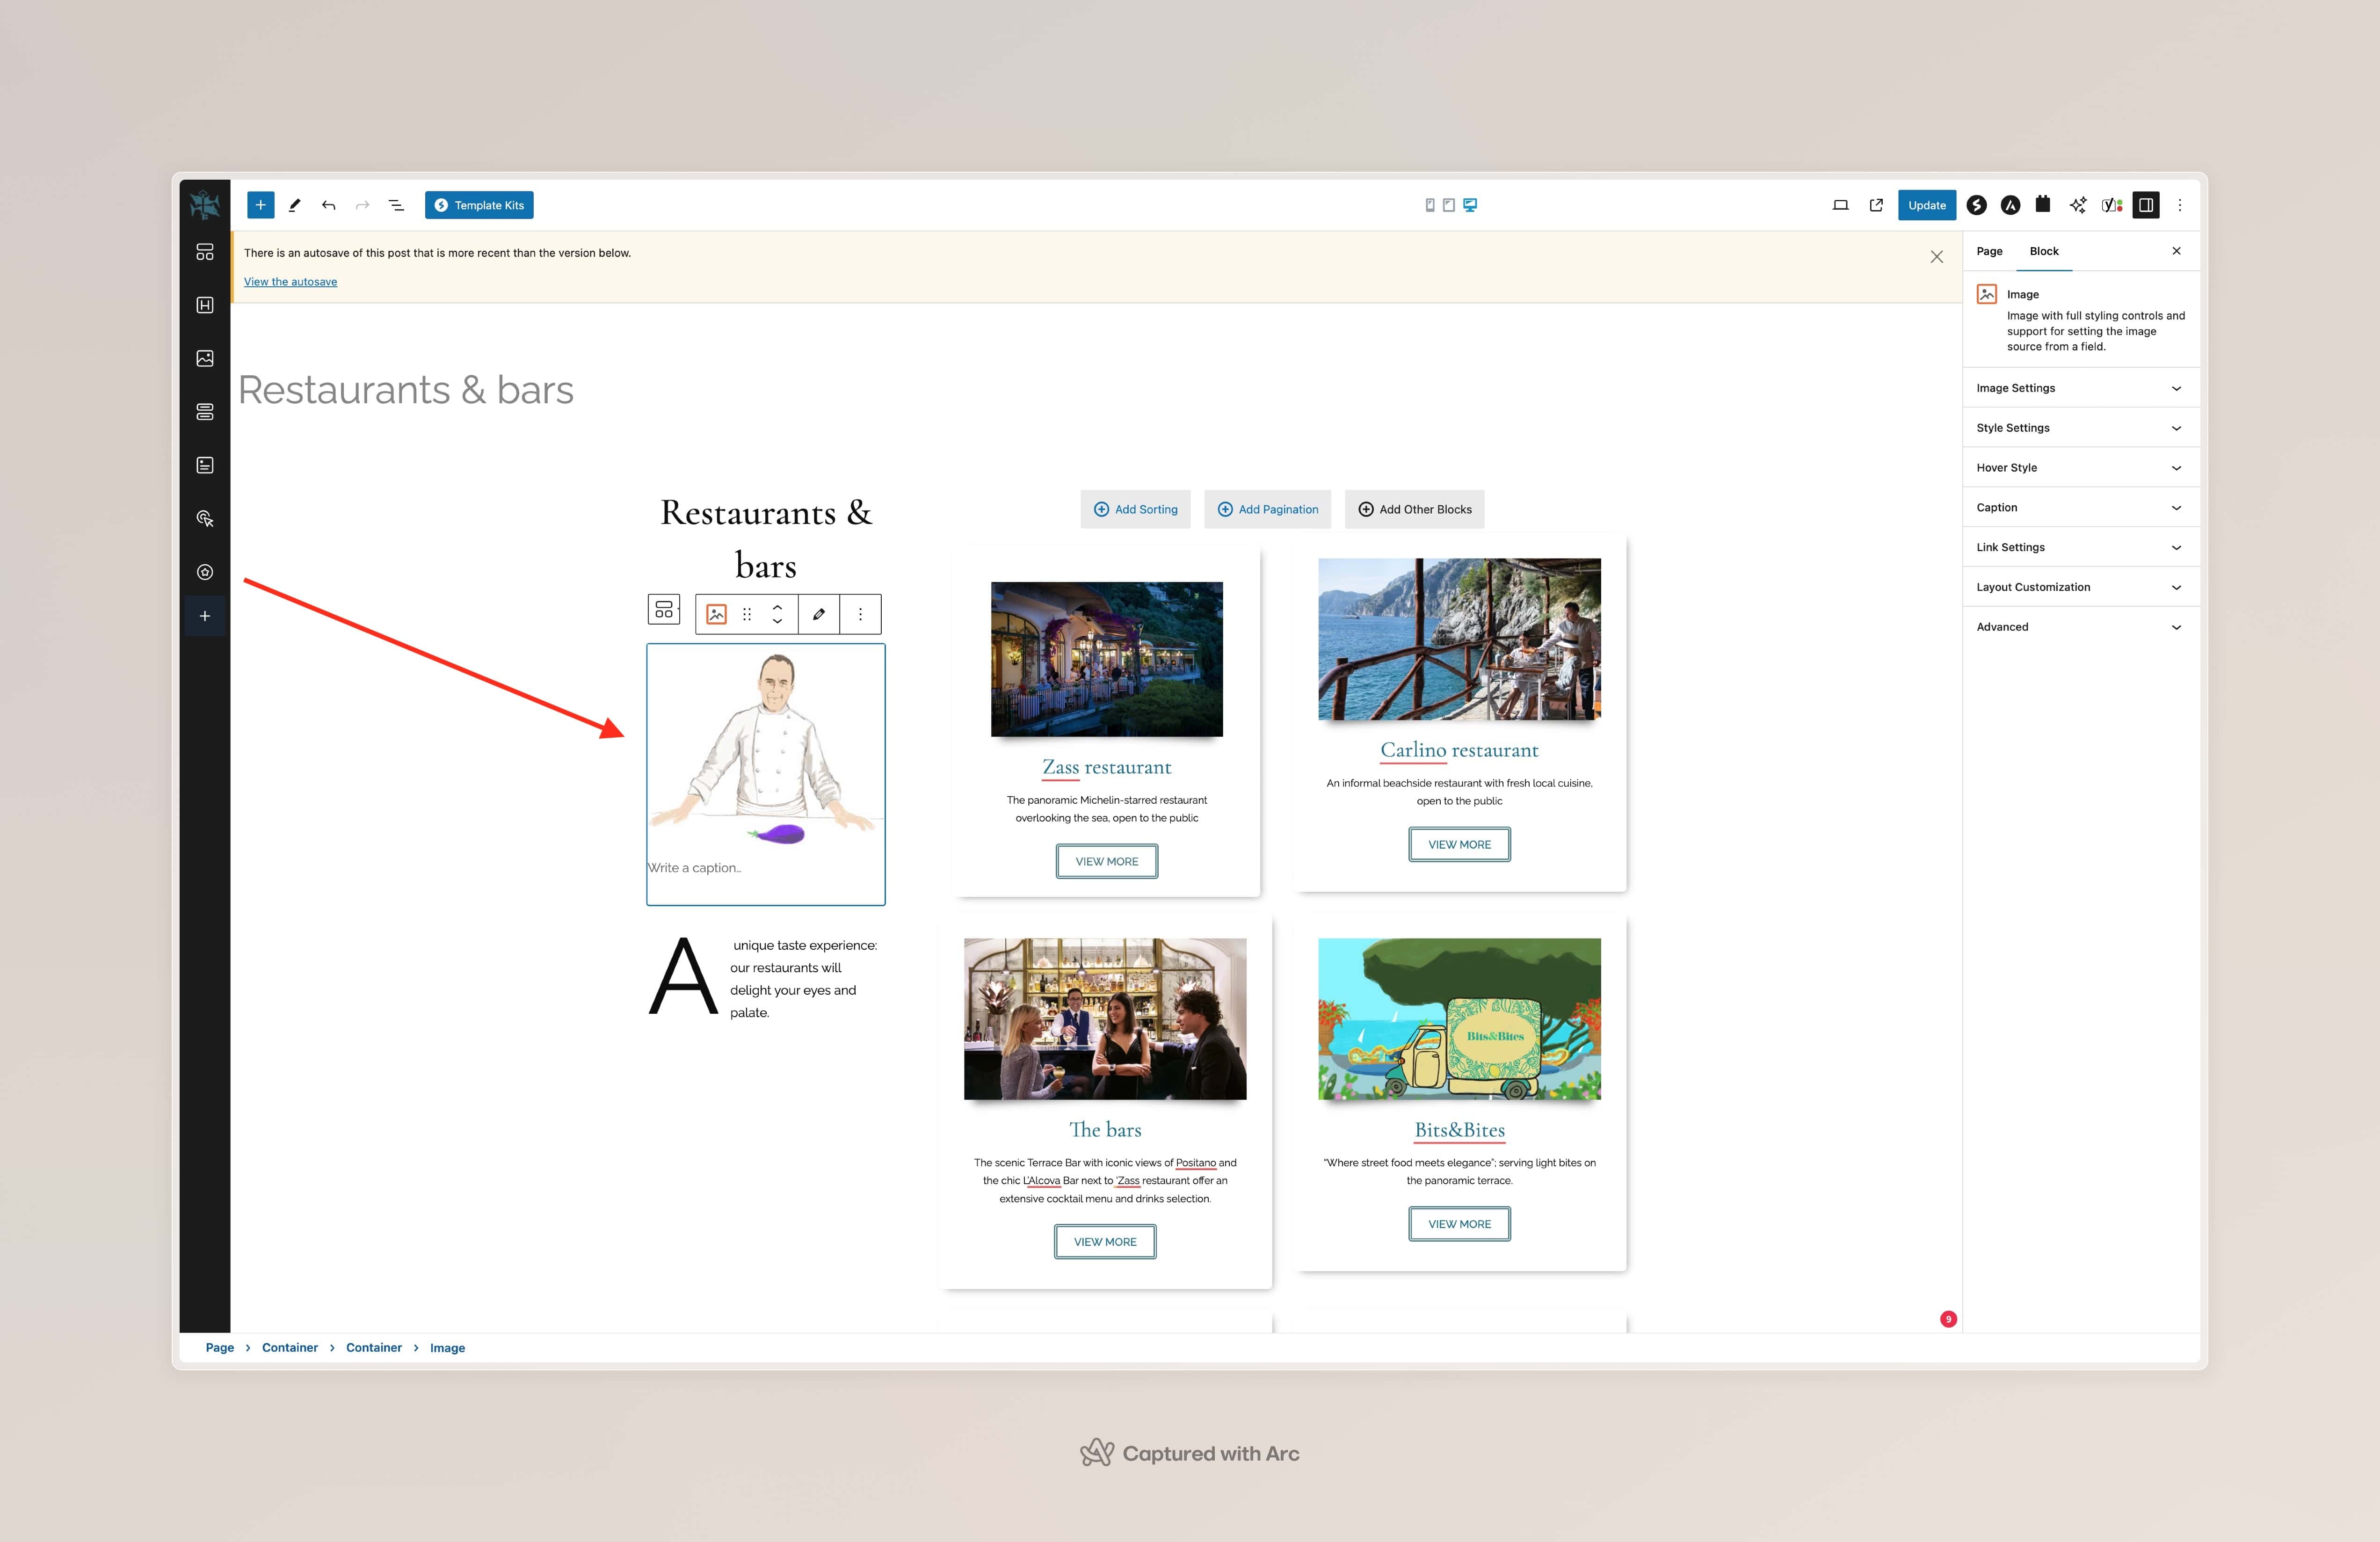Switch to desktop device preview
The image size is (2380, 1542).
pos(1470,205)
